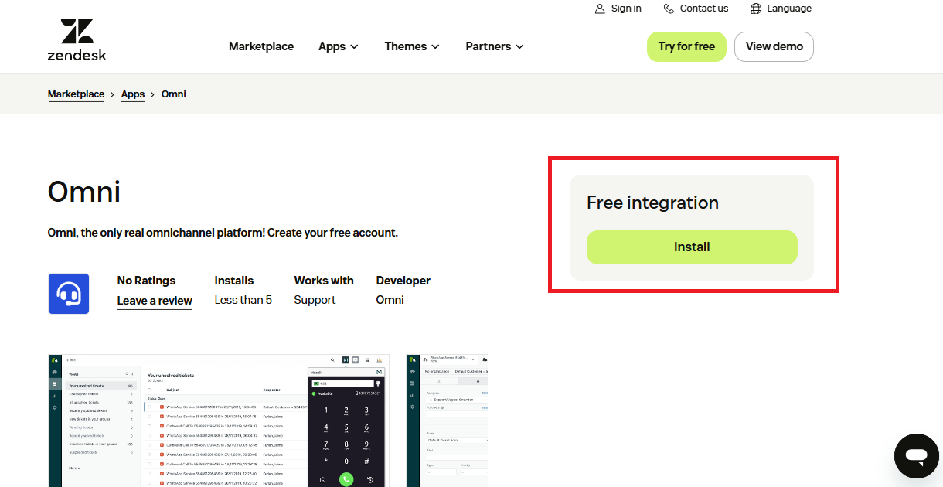Open the Marketplace breadcrumb link
Image resolution: width=943 pixels, height=487 pixels.
76,94
